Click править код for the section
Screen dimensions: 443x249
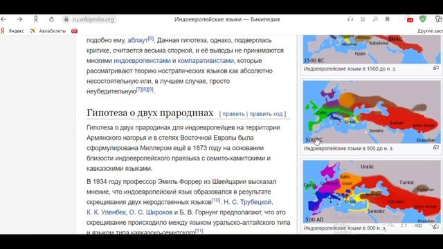point(266,114)
